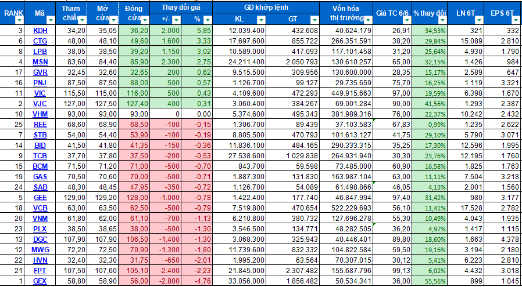
Task: Open the MWG stock link
Action: coord(40,250)
